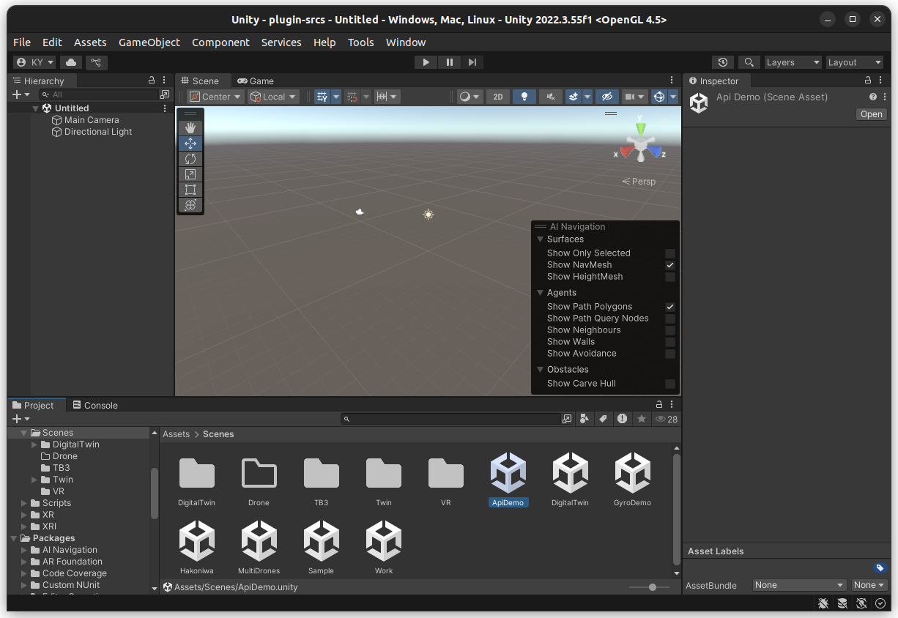Toggle 2D view mode
The width and height of the screenshot is (898, 618).
coord(498,97)
